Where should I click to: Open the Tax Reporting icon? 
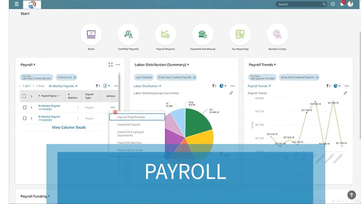click(240, 34)
